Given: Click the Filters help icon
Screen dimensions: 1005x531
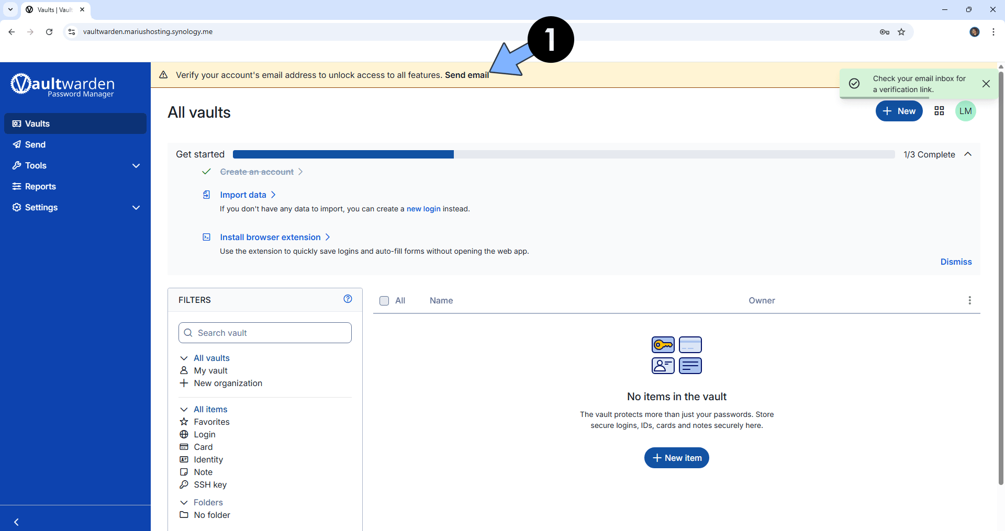Looking at the screenshot, I should pos(348,299).
